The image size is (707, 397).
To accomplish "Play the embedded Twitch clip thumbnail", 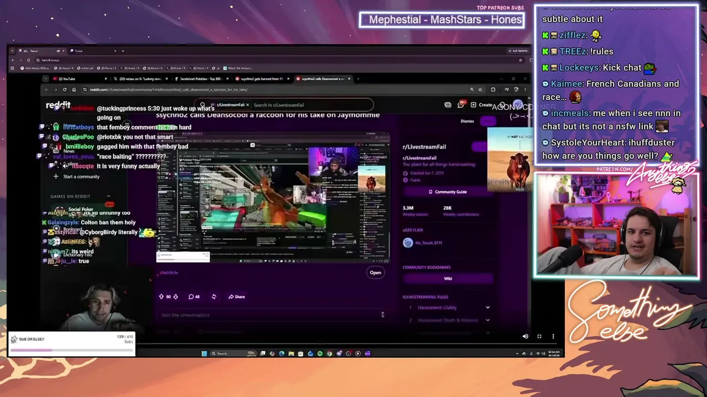I will click(x=273, y=197).
